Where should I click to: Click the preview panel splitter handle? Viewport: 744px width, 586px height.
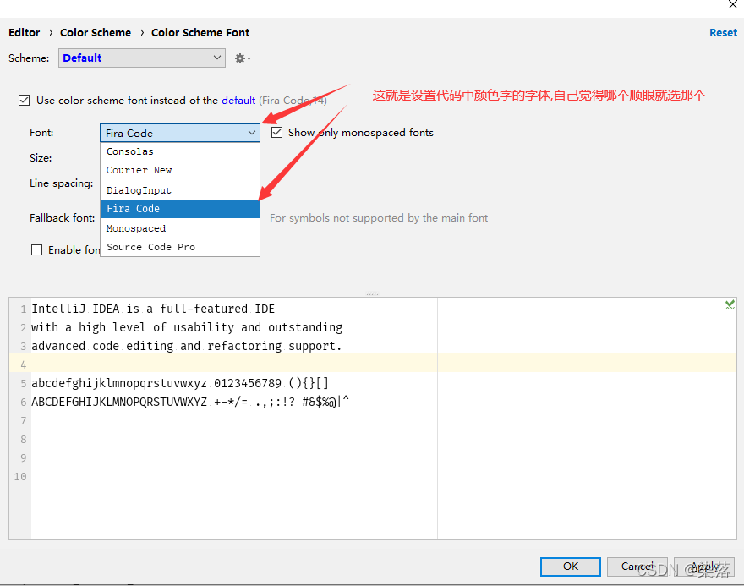[373, 293]
